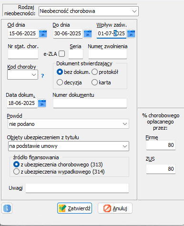The image size is (184, 226).
Task: Click the blue question mark help icon
Action: [42, 76]
